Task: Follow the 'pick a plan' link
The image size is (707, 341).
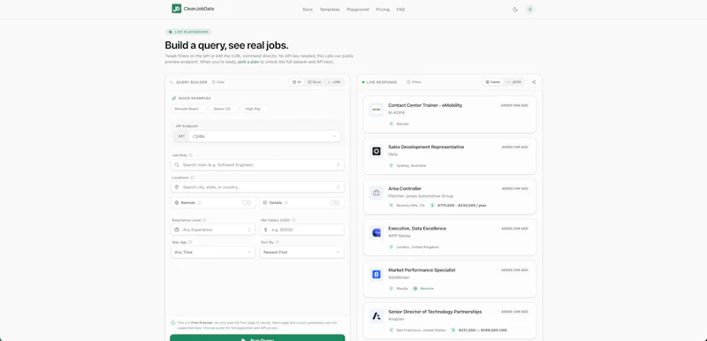Action: 248,61
